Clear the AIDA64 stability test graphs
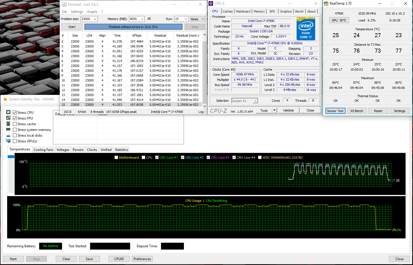 [66, 259]
